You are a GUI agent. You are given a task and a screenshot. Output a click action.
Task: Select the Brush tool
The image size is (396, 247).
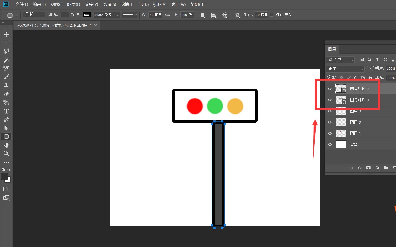(x=6, y=77)
